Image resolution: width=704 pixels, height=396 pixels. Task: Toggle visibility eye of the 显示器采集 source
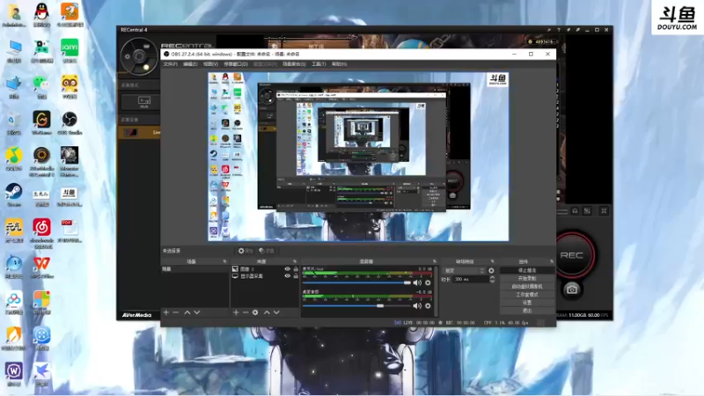(x=288, y=275)
